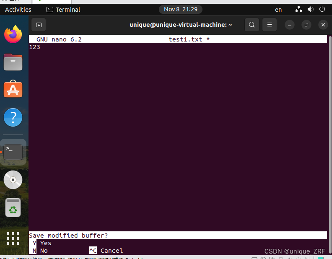Viewport: 332px width, 259px height.
Task: Show Applications grid
Action: click(x=13, y=238)
